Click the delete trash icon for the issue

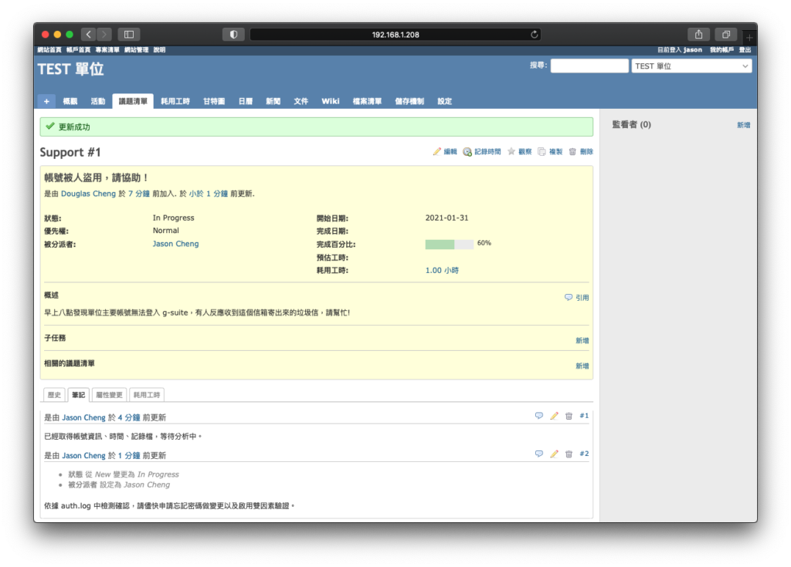pyautogui.click(x=572, y=152)
